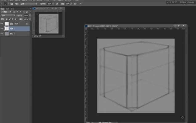Click the highlighted middle layer thumbnail
The height and width of the screenshot is (123, 196).
pyautogui.click(x=6, y=29)
